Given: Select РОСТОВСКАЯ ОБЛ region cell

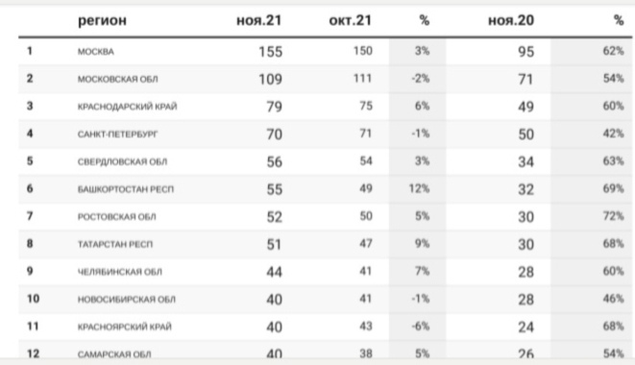Looking at the screenshot, I should pyautogui.click(x=116, y=217).
